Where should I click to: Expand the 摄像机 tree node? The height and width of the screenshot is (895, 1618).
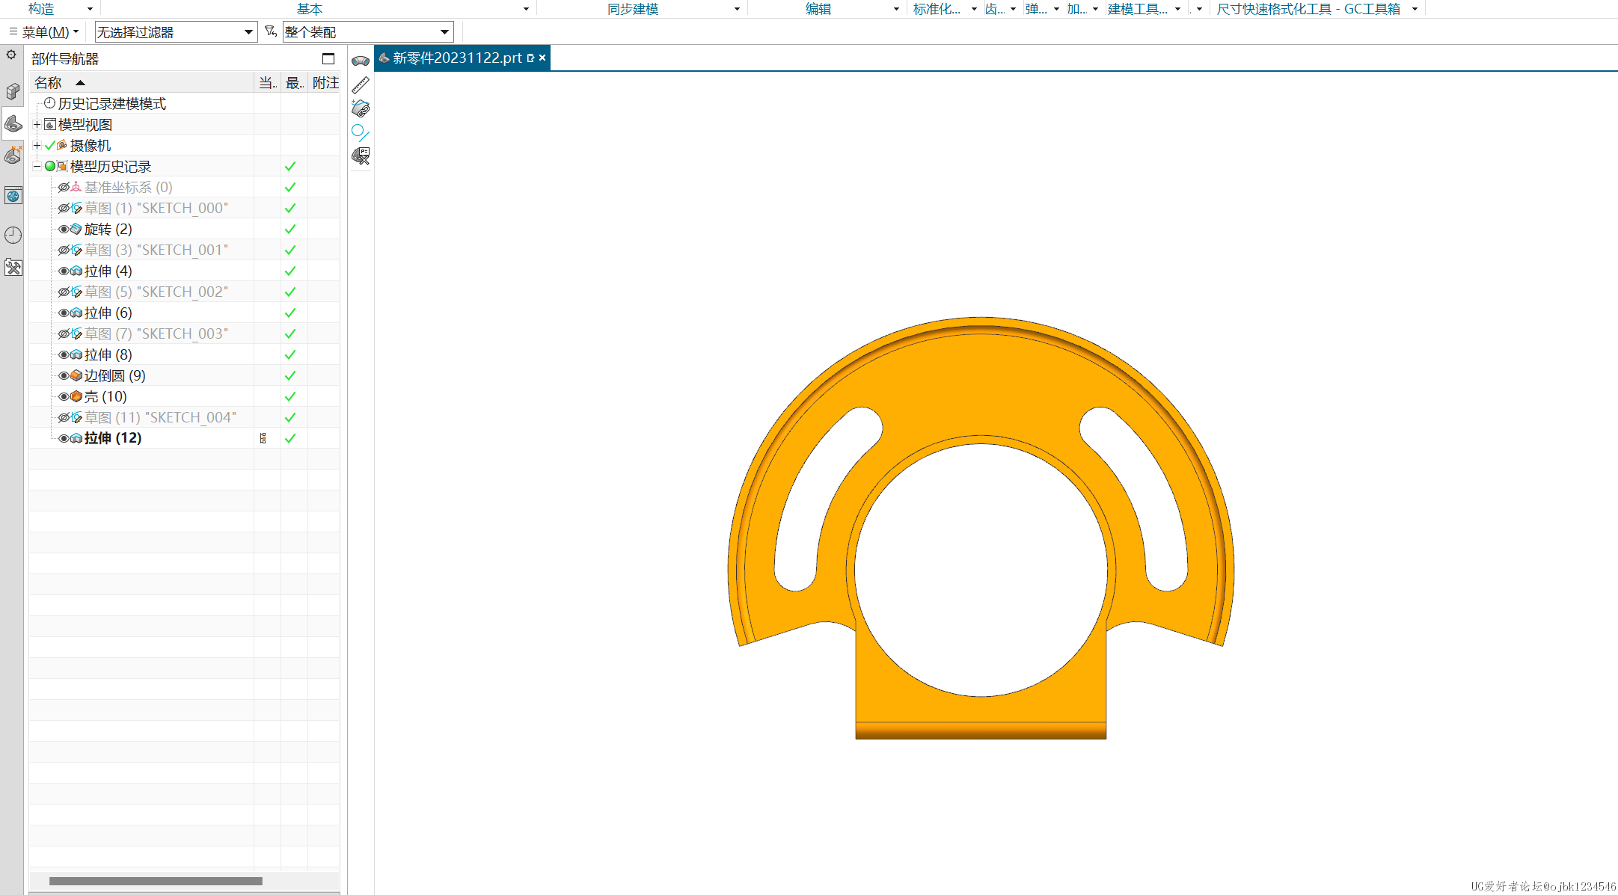coord(37,145)
